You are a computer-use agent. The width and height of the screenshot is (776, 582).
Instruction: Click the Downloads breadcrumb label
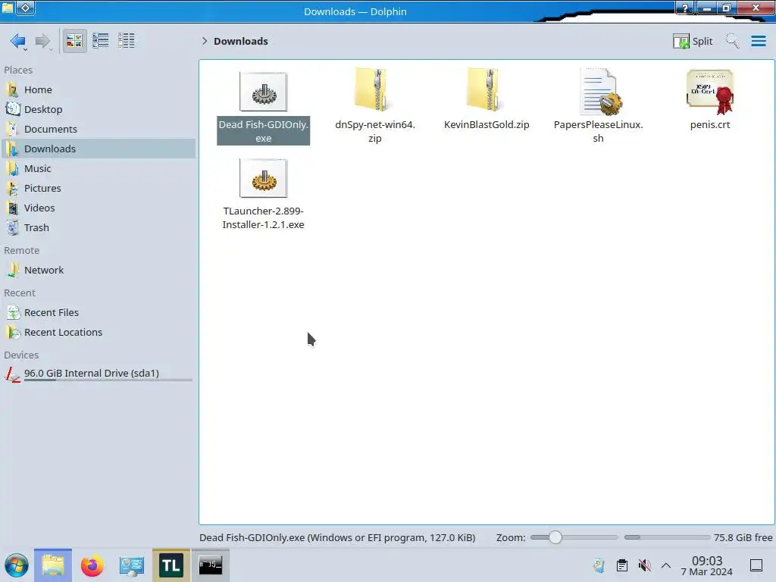[241, 41]
